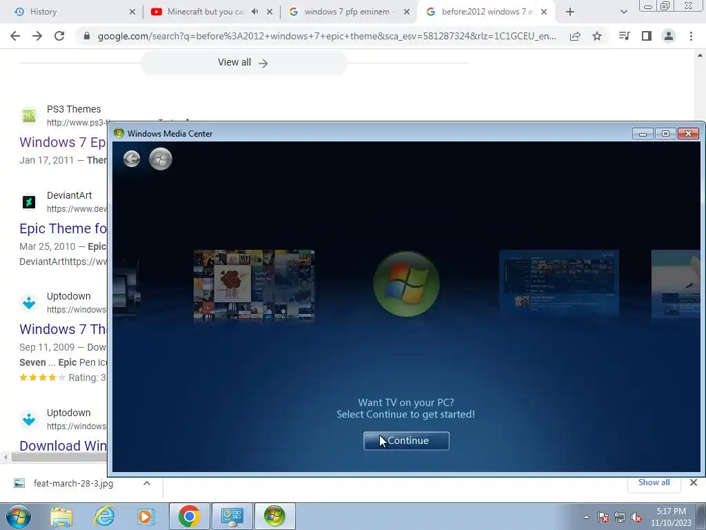Bookmark this page with star icon
This screenshot has height=530, width=706.
597,36
